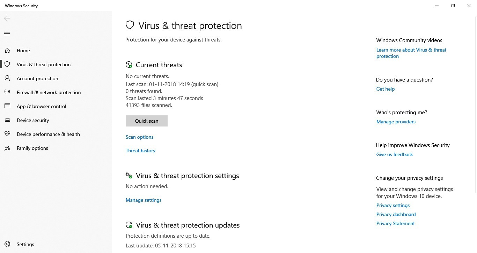Go back using the back arrow
Image resolution: width=477 pixels, height=253 pixels.
point(7,18)
